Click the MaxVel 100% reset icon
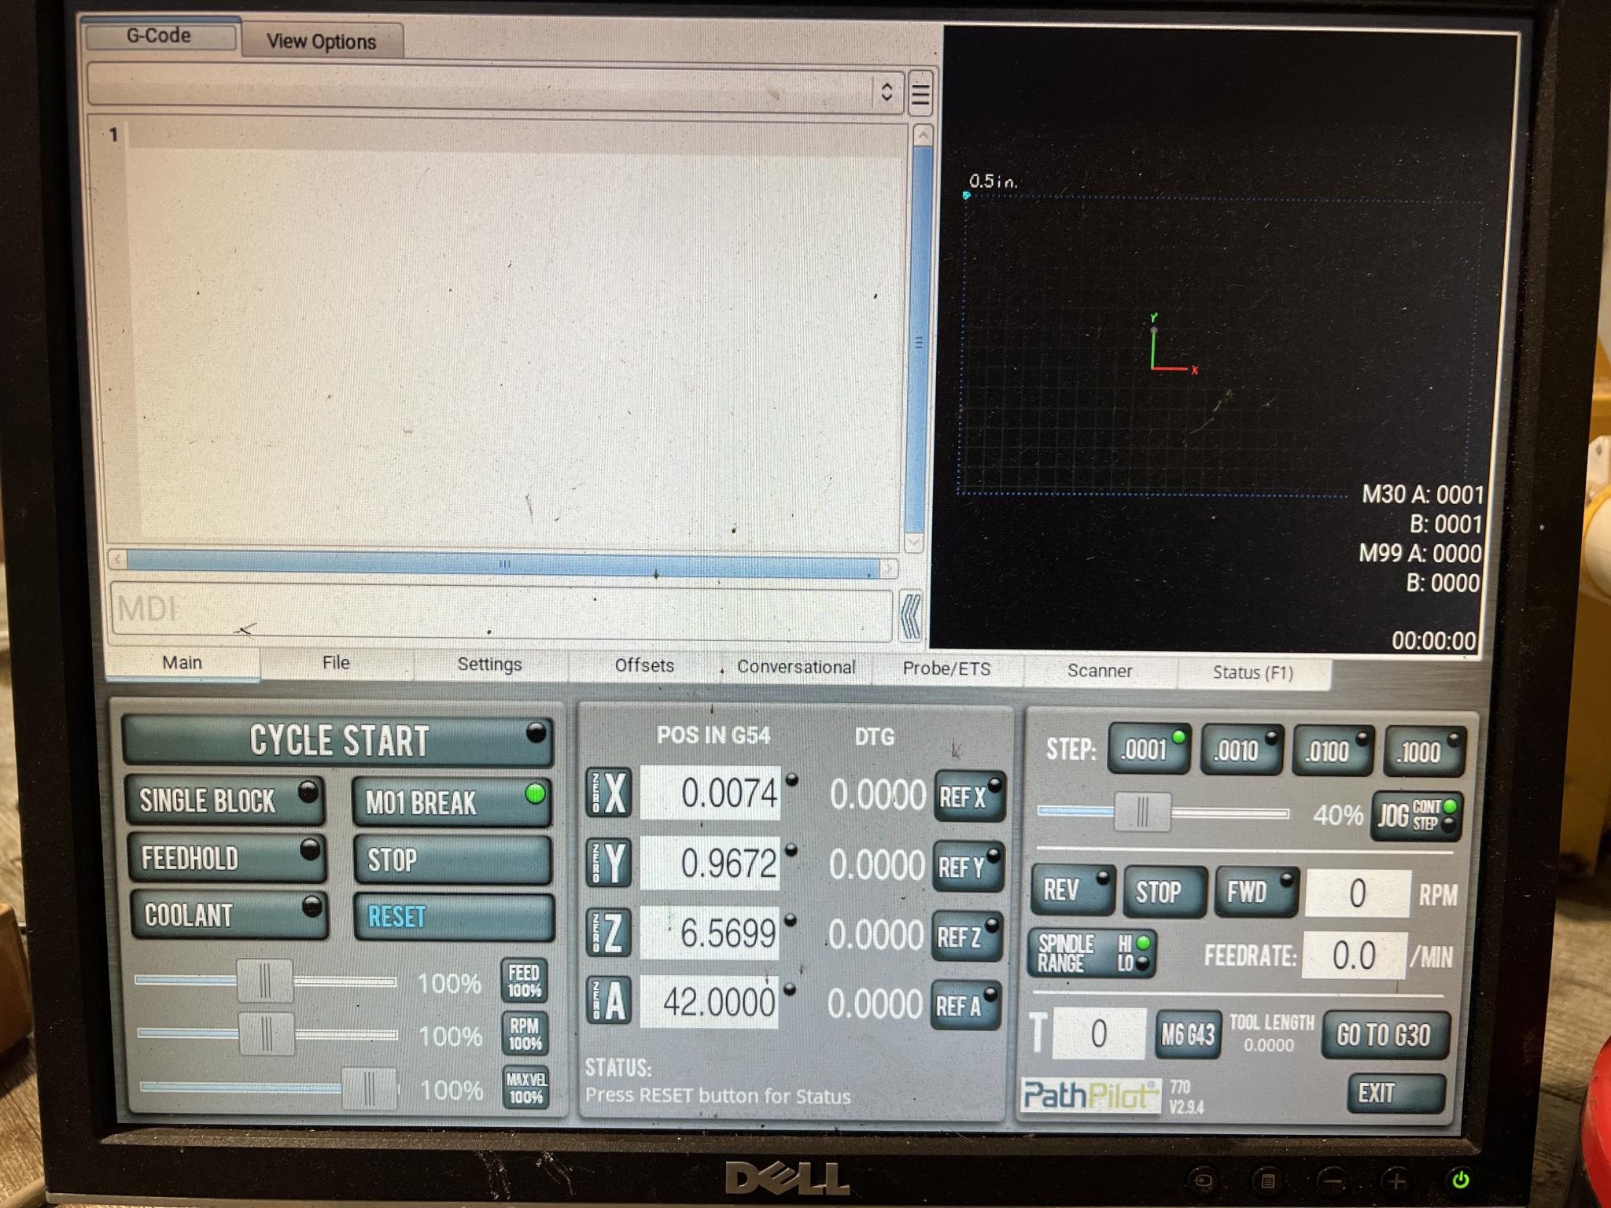Image resolution: width=1611 pixels, height=1208 pixels. coord(525,1088)
